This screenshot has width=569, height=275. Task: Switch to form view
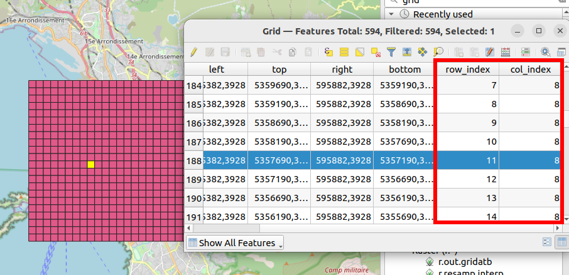pyautogui.click(x=546, y=242)
